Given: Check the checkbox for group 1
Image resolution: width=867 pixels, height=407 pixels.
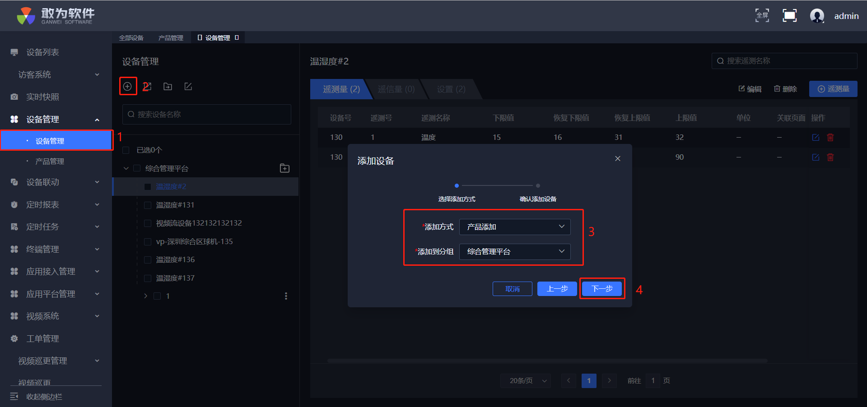Looking at the screenshot, I should pyautogui.click(x=157, y=296).
